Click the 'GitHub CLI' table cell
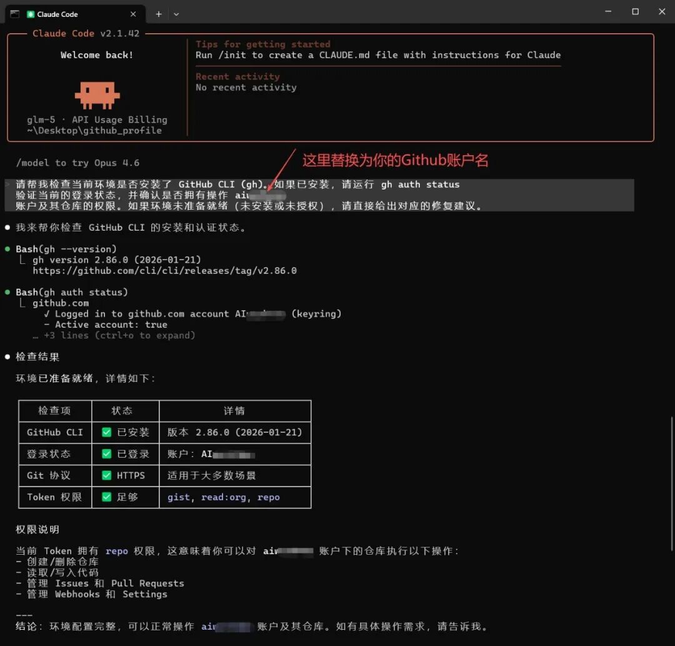 pos(54,432)
